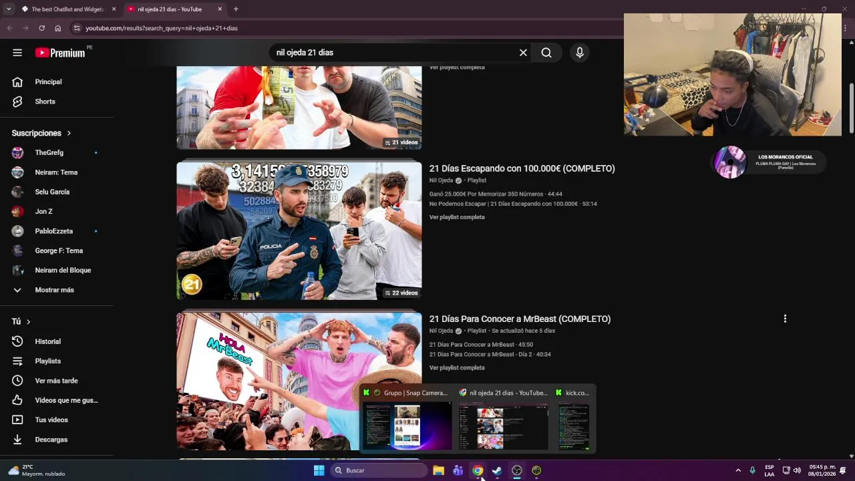Select Grupo Snap Camera window preview

[x=406, y=419]
